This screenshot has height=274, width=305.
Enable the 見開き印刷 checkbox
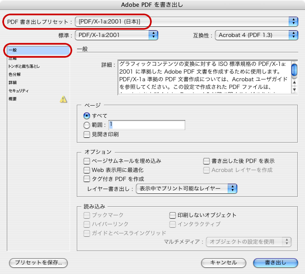pyautogui.click(x=87, y=135)
